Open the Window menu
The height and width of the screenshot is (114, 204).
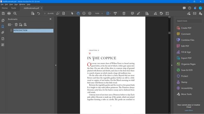pos(22,4)
